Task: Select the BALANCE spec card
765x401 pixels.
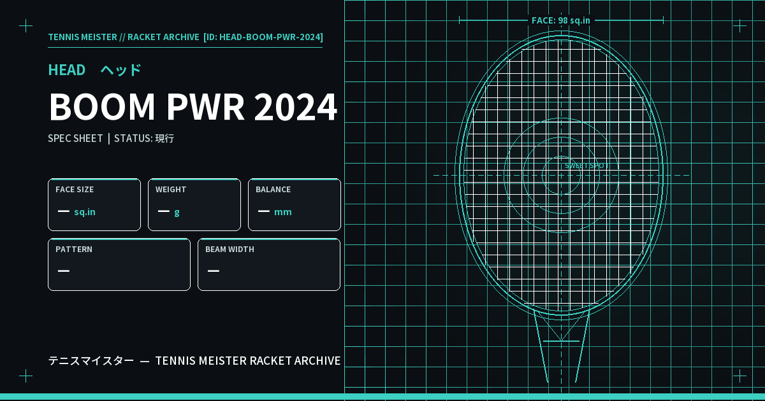Action: 295,204
